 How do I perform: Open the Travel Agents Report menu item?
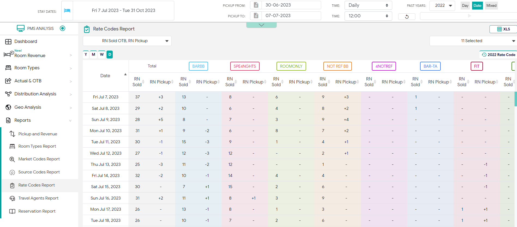tap(38, 198)
